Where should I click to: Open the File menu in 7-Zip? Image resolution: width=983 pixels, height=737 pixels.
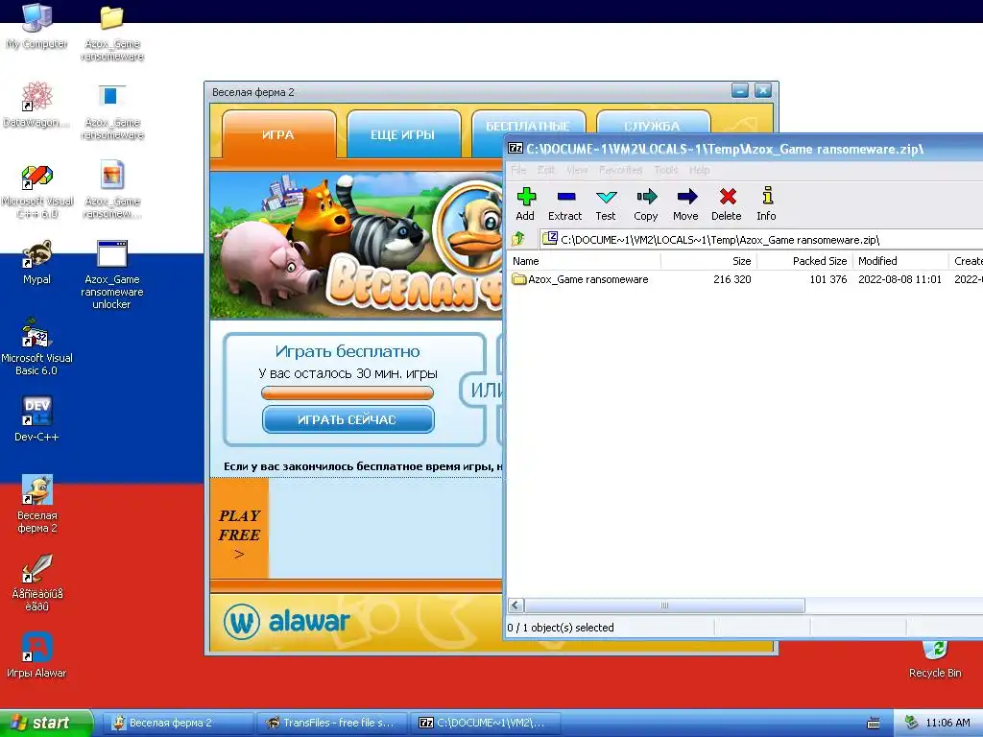point(518,170)
